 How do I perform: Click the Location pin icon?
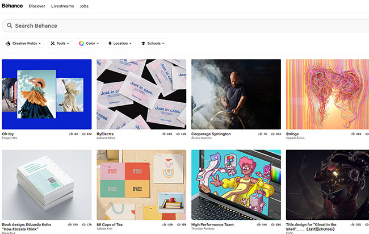(110, 43)
